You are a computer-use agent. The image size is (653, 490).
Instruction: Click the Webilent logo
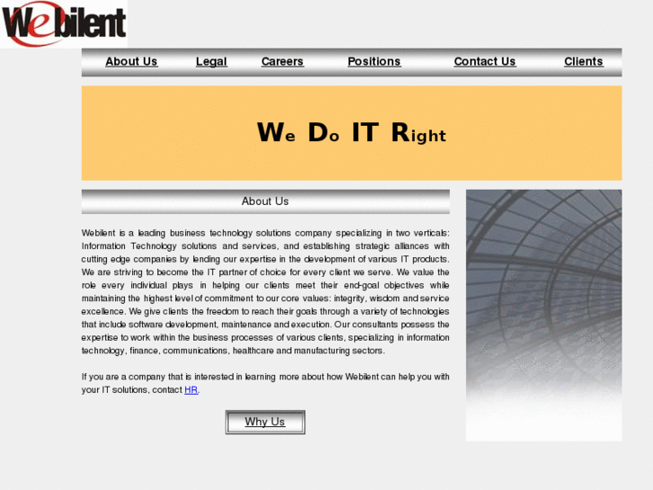tap(64, 23)
